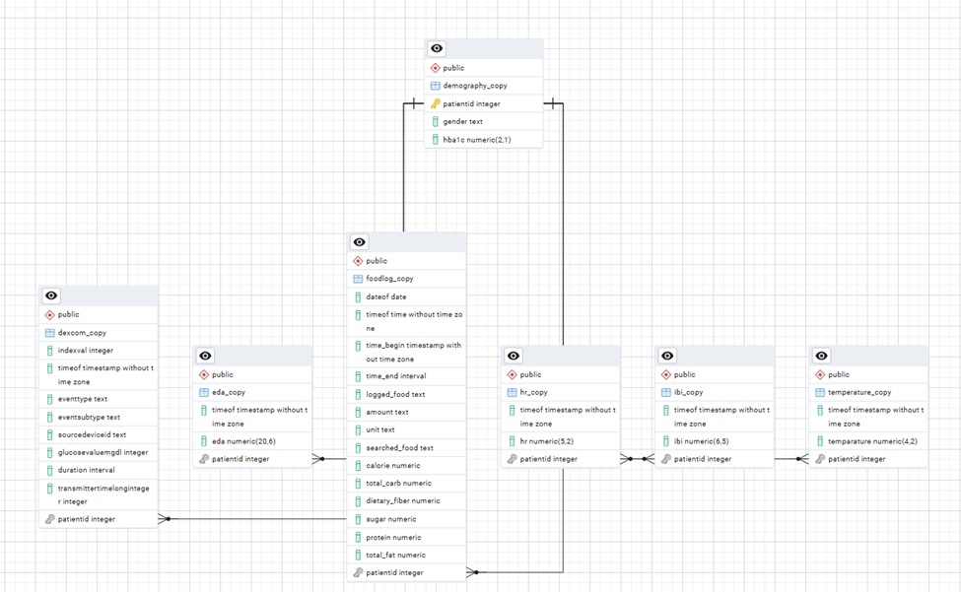Select the 'demography_copy' table name

click(x=475, y=86)
